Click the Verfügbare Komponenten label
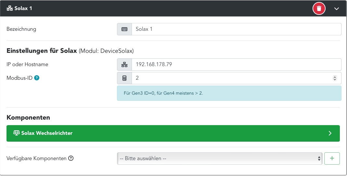The image size is (347, 176). pyautogui.click(x=36, y=158)
